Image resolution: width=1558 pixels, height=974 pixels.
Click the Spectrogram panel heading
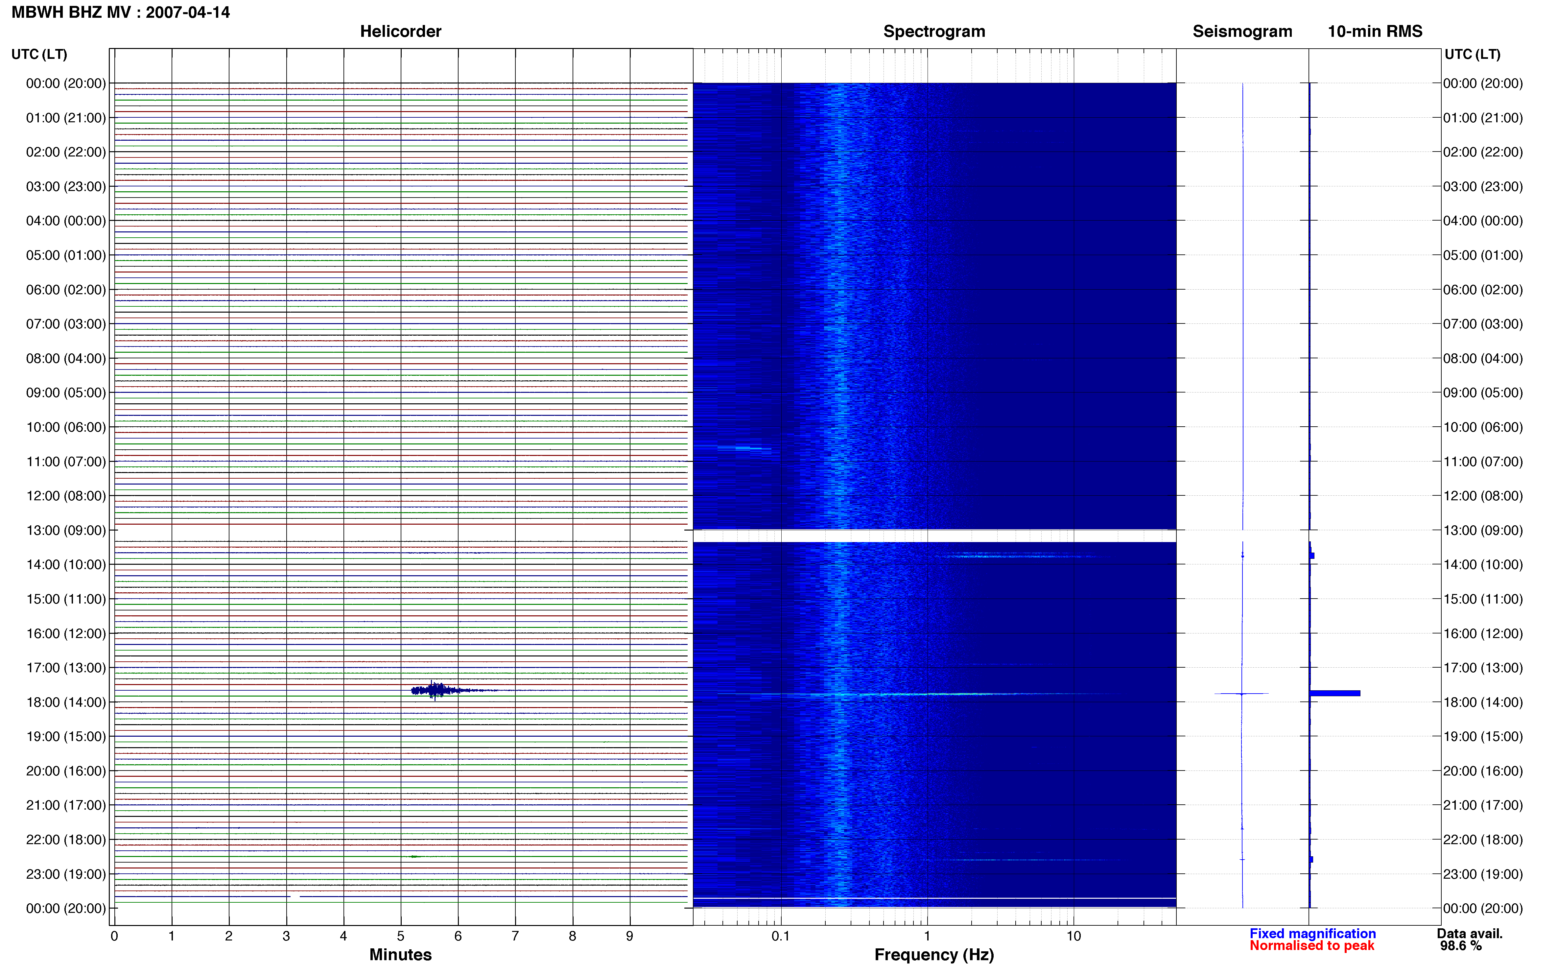[x=934, y=32]
